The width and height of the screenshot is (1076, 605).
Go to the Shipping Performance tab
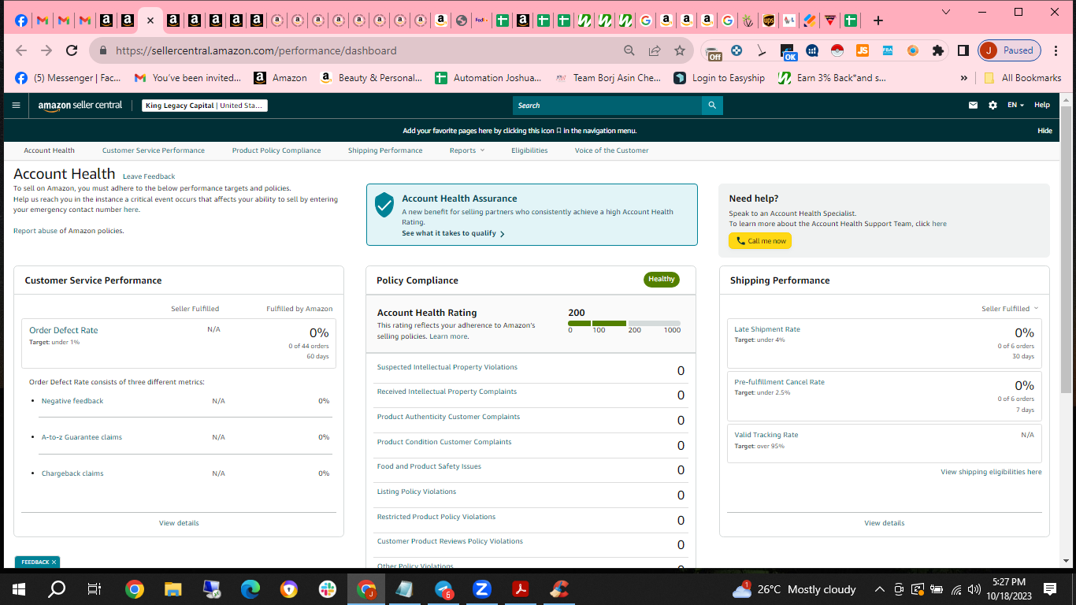[385, 150]
